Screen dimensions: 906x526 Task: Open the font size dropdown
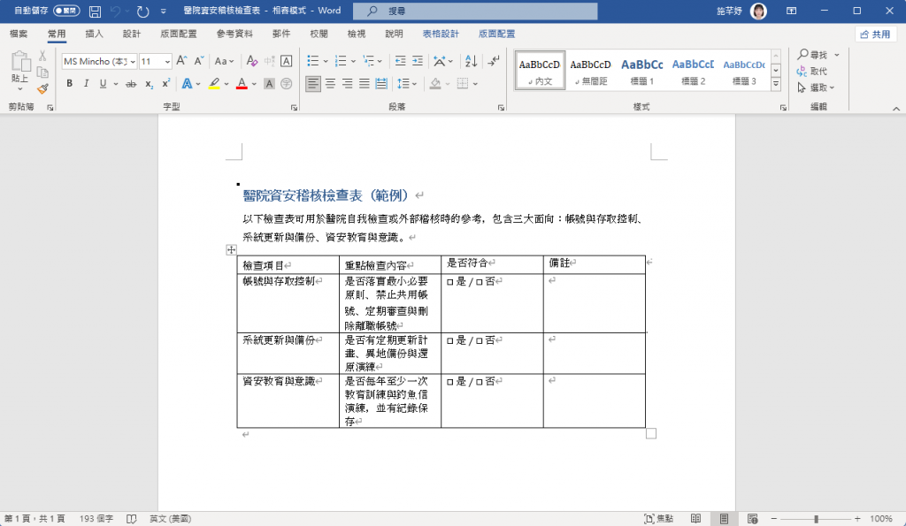167,61
